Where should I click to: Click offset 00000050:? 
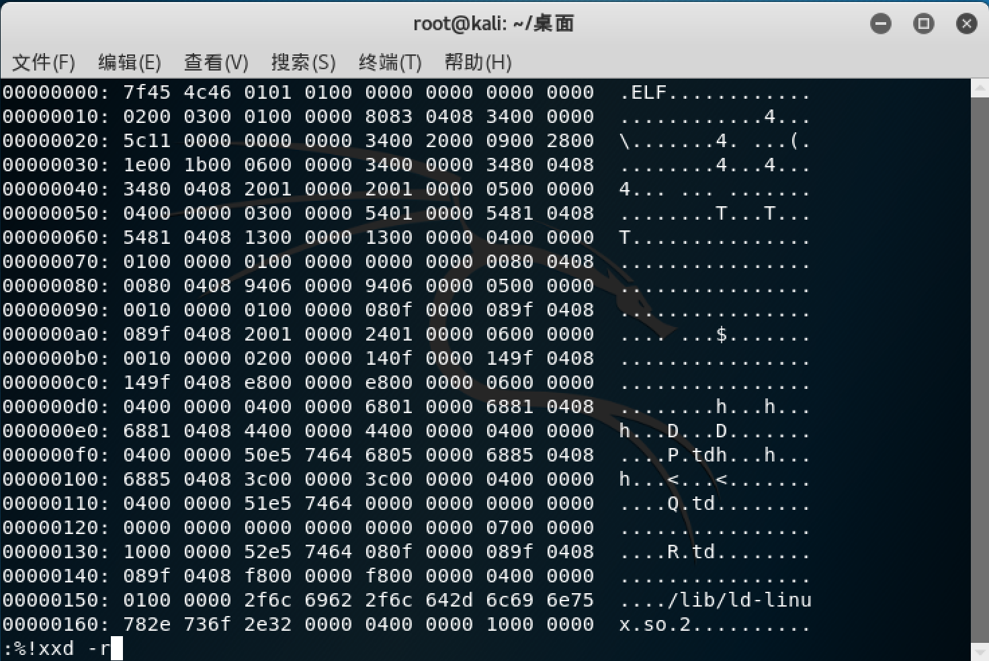(56, 213)
